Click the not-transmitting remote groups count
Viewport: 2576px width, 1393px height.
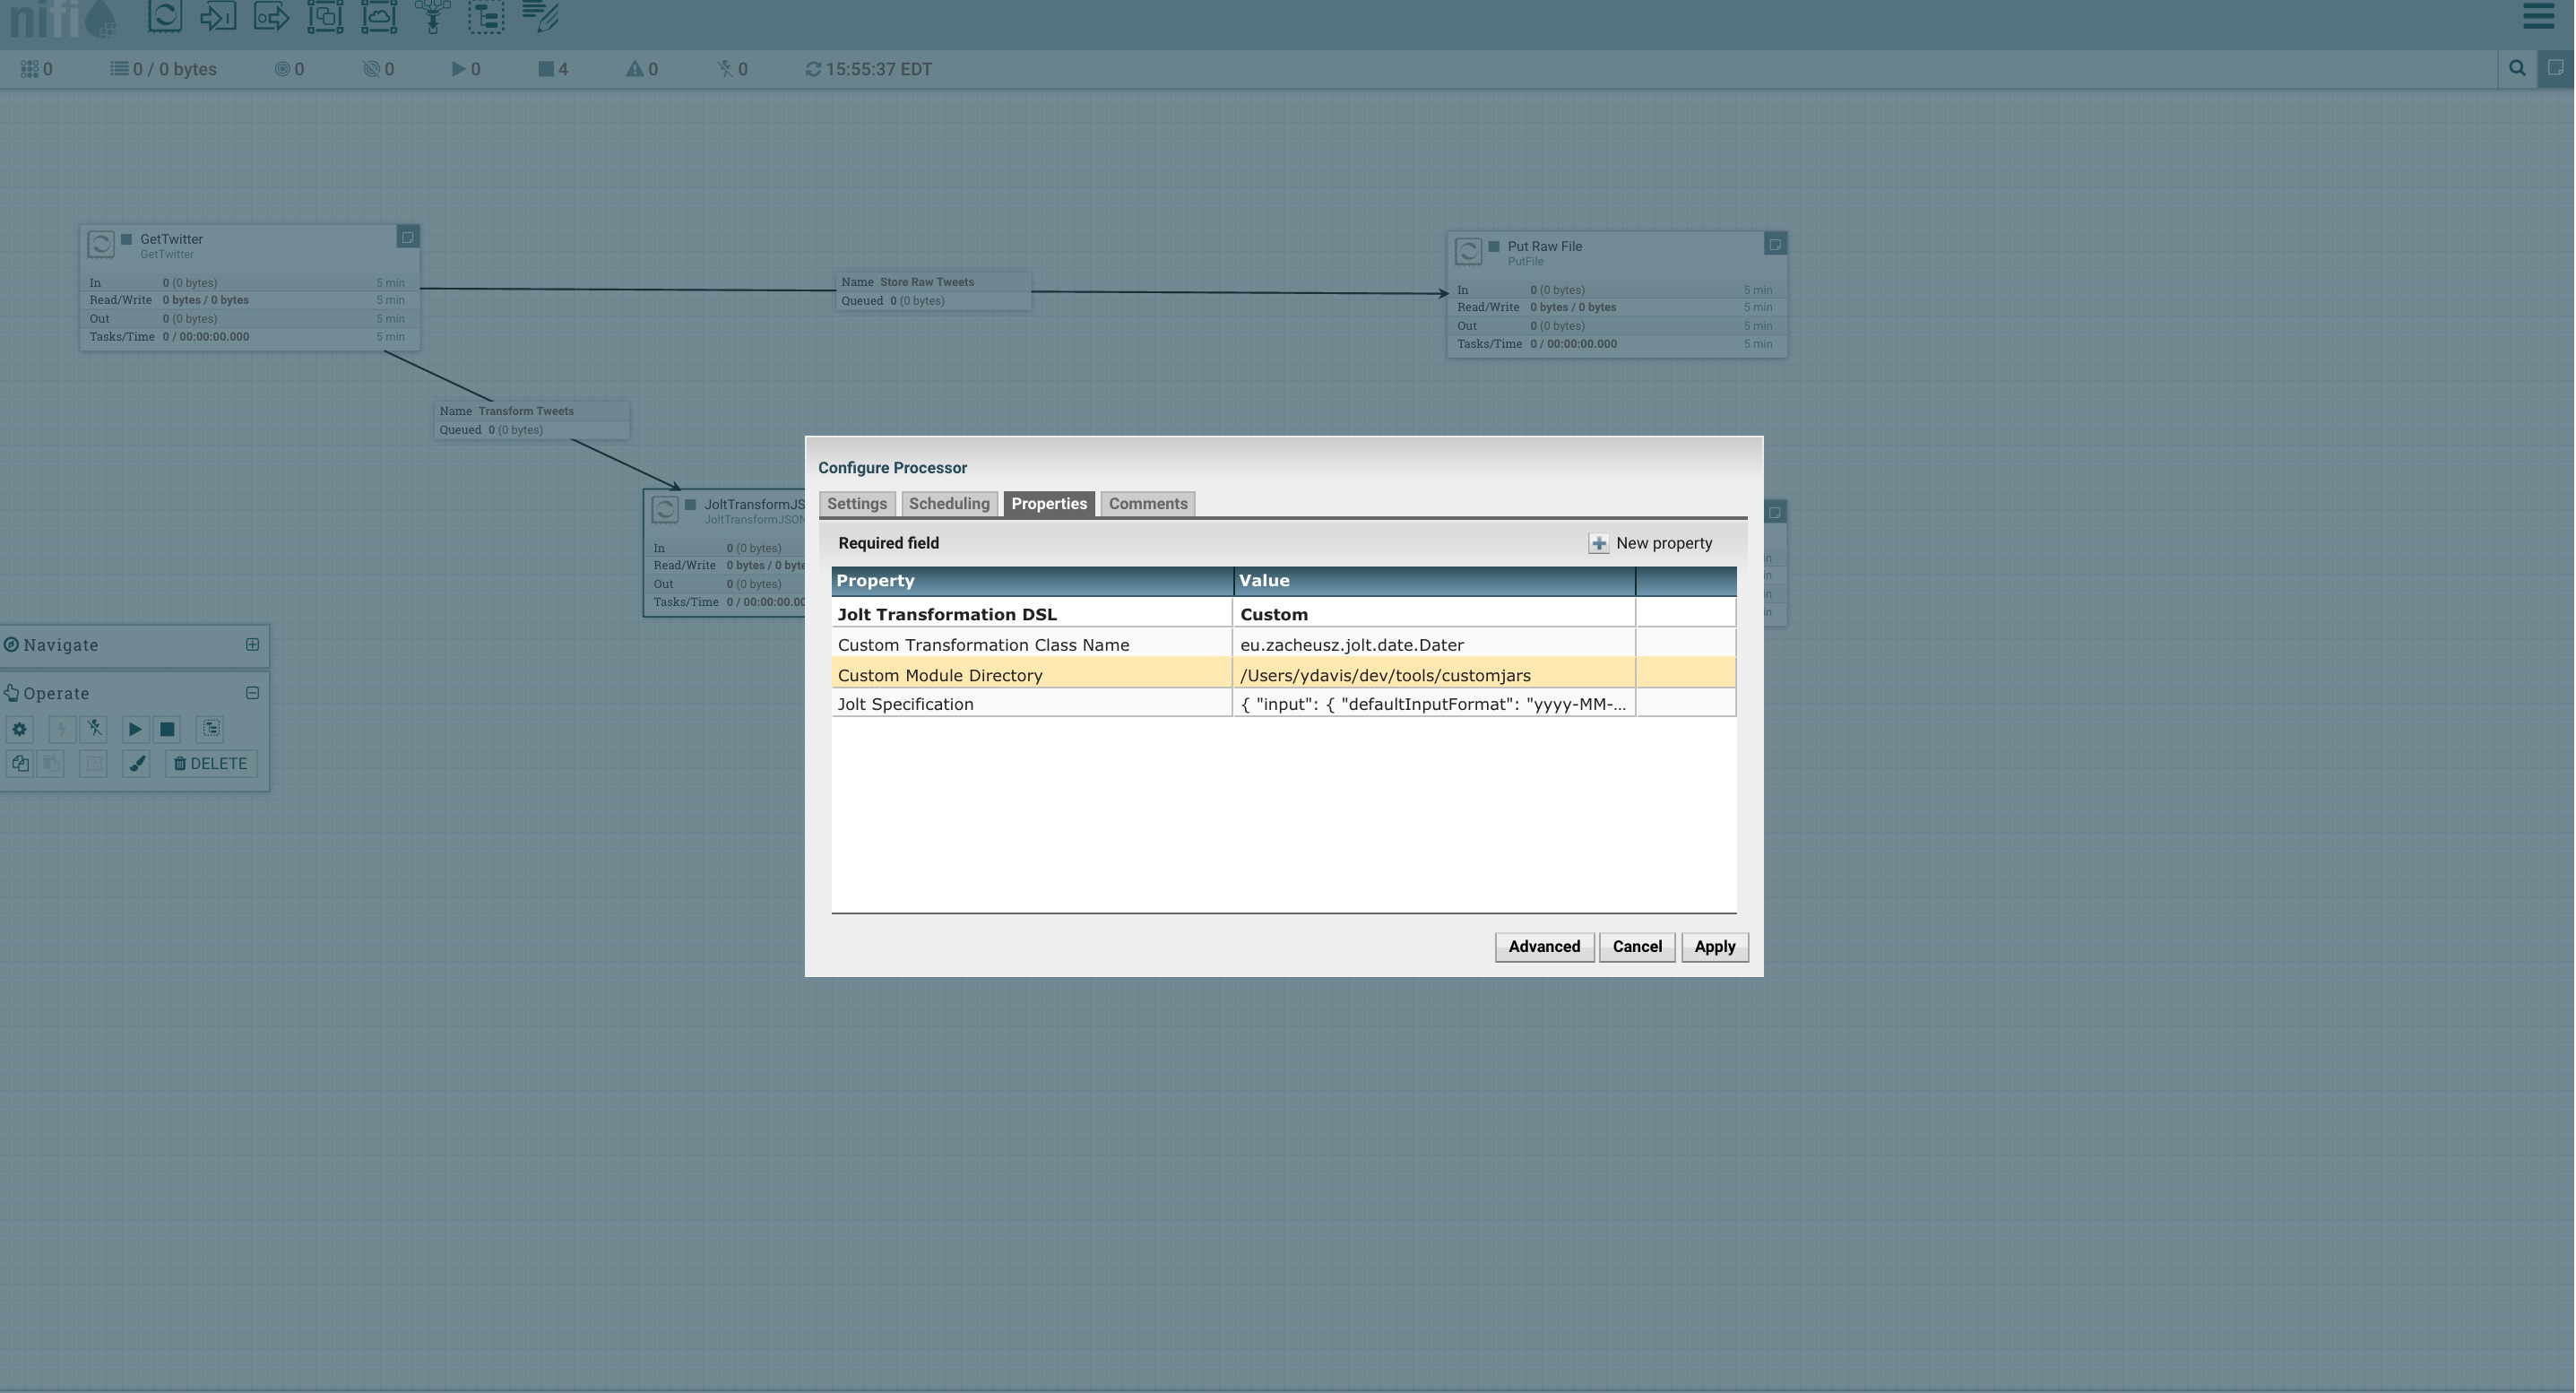(x=379, y=69)
